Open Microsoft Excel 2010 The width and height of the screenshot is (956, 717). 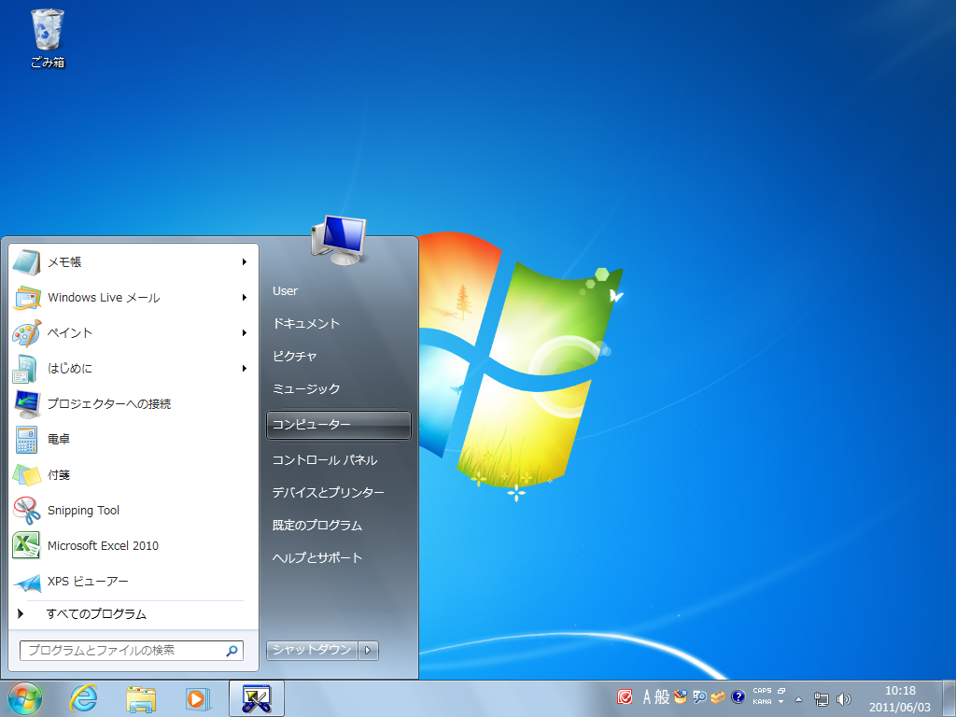pos(134,545)
